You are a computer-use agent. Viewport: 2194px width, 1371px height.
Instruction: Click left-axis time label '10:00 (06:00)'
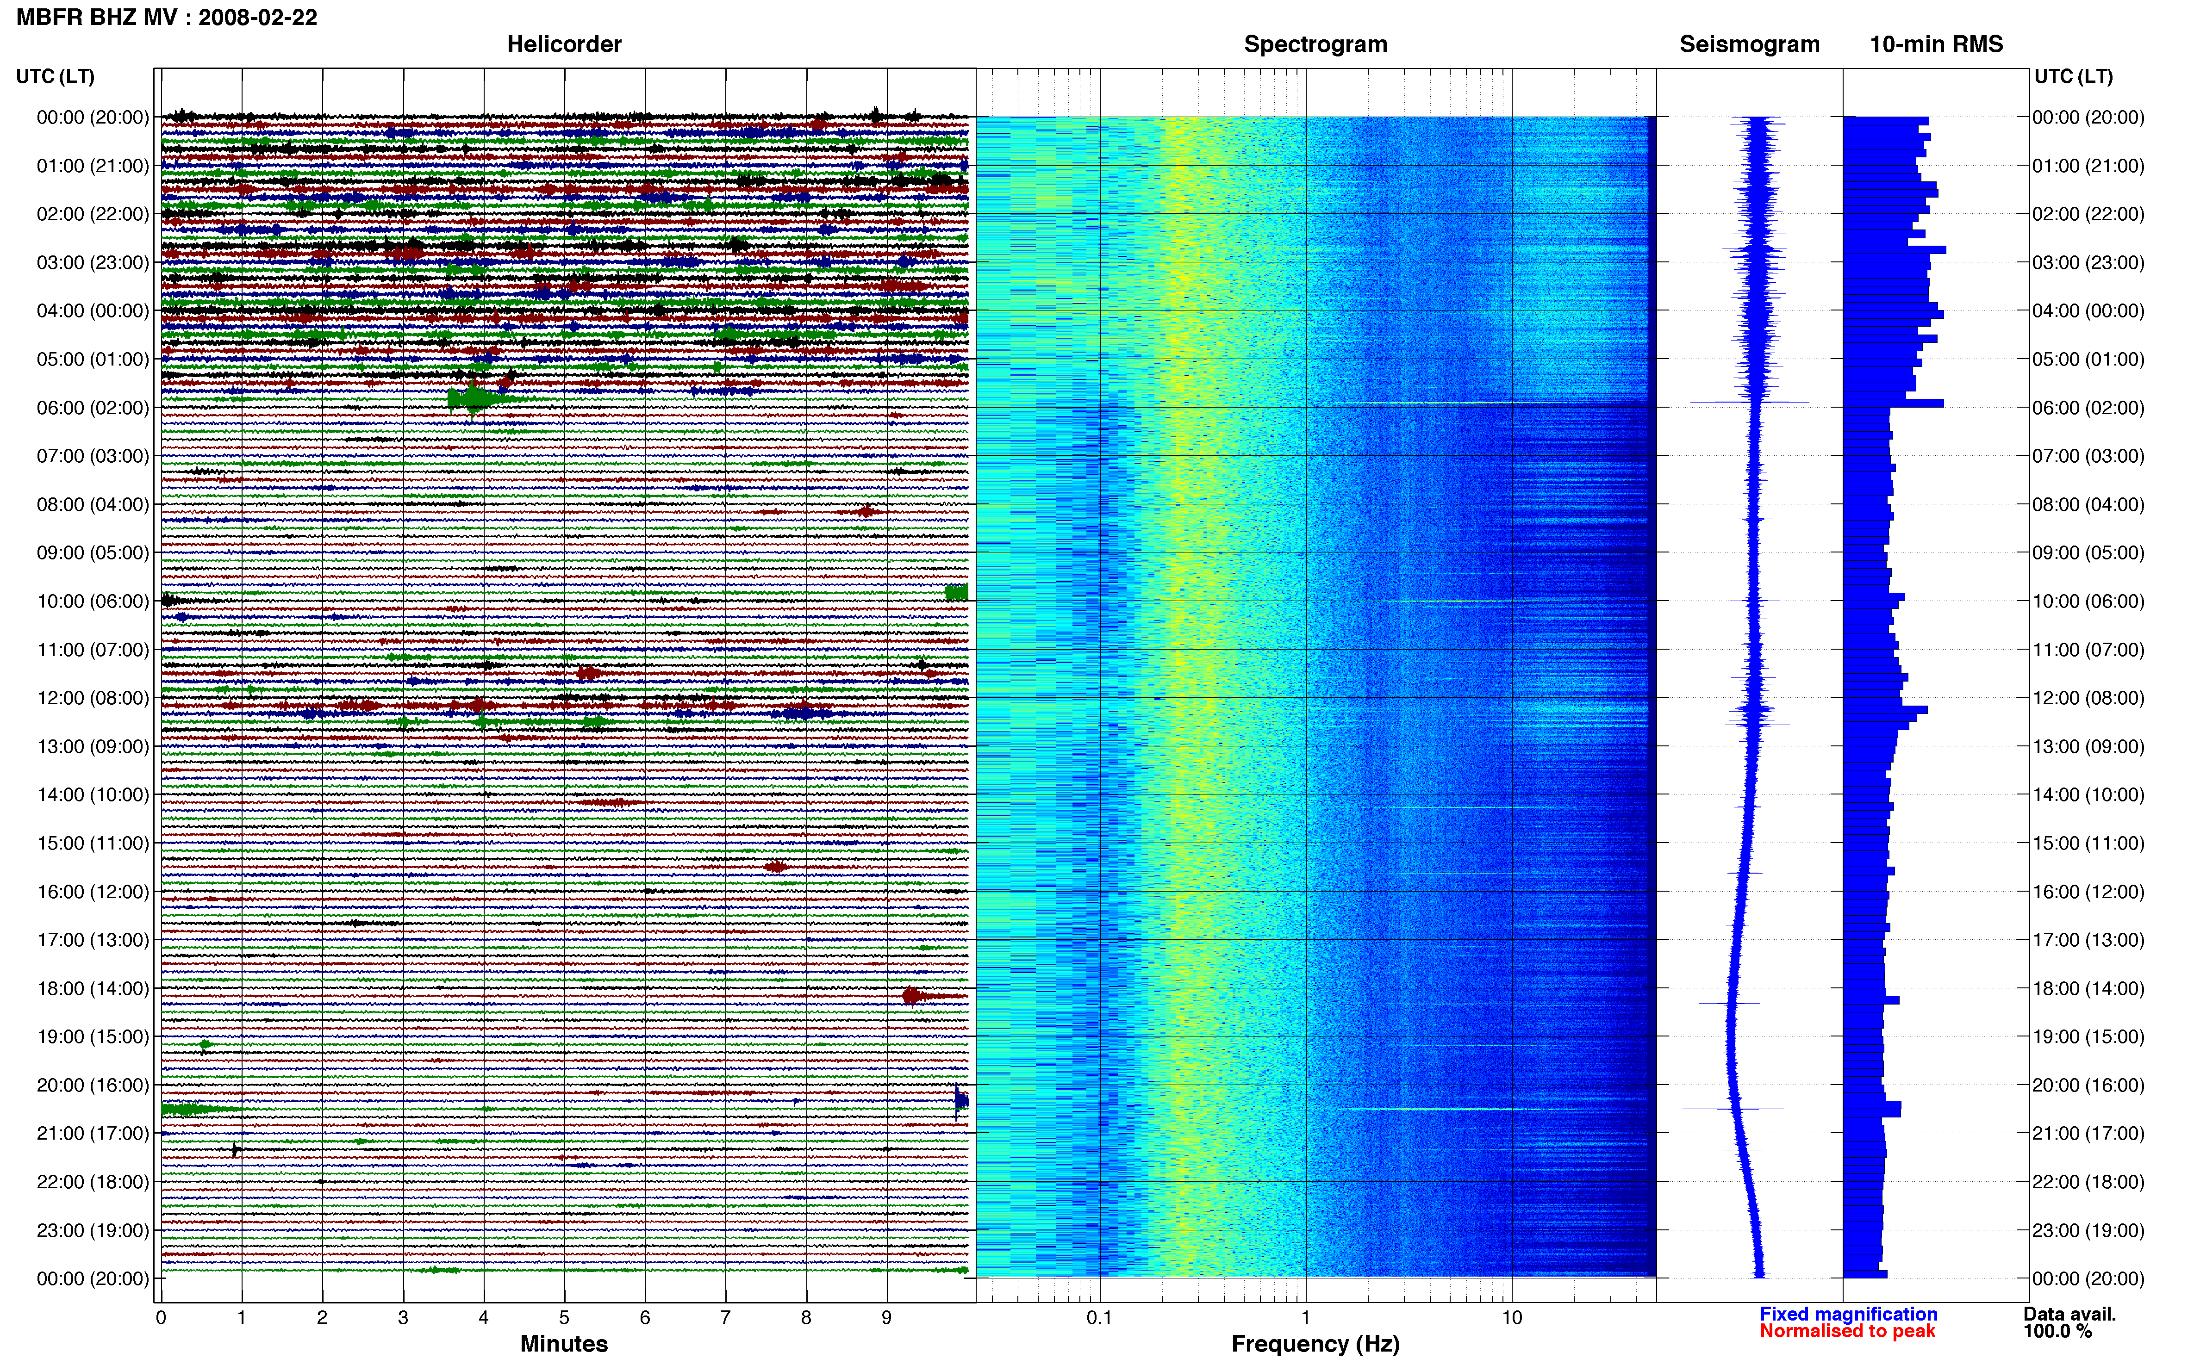pyautogui.click(x=93, y=601)
